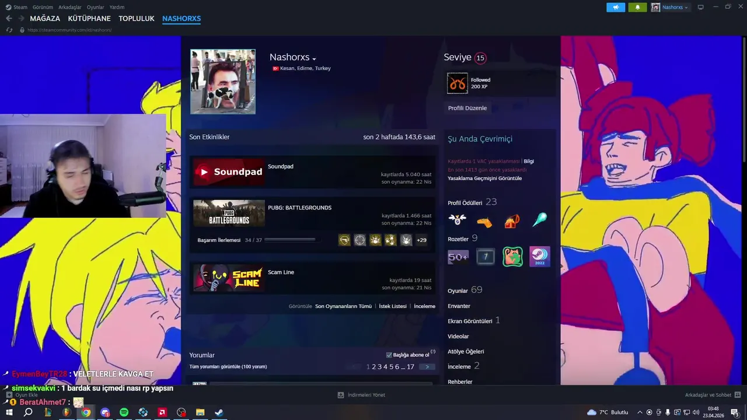This screenshot has height=420, width=747.
Task: Open Tüm yorumları görüntüle link
Action: (x=228, y=367)
